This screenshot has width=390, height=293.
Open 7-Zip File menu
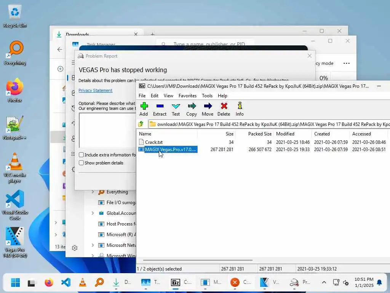click(x=142, y=96)
